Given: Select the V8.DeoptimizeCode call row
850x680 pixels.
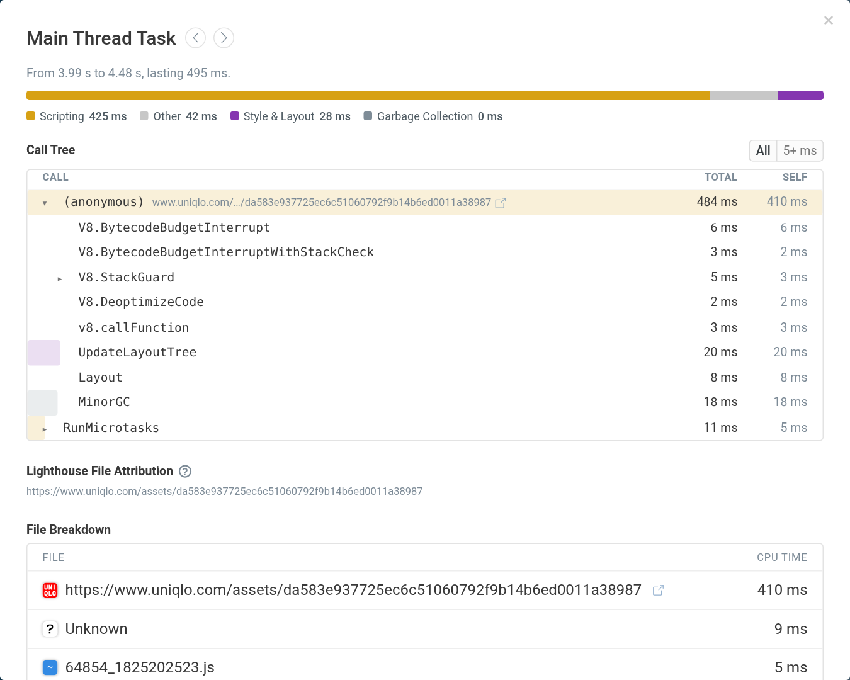Looking at the screenshot, I should (x=425, y=302).
